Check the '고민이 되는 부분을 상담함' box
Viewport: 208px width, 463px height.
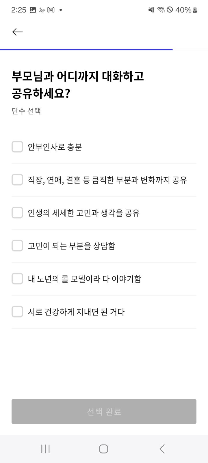17,246
